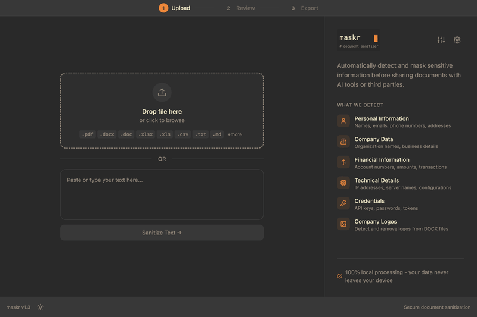Click the Company Data heading
The height and width of the screenshot is (317, 477).
[374, 139]
